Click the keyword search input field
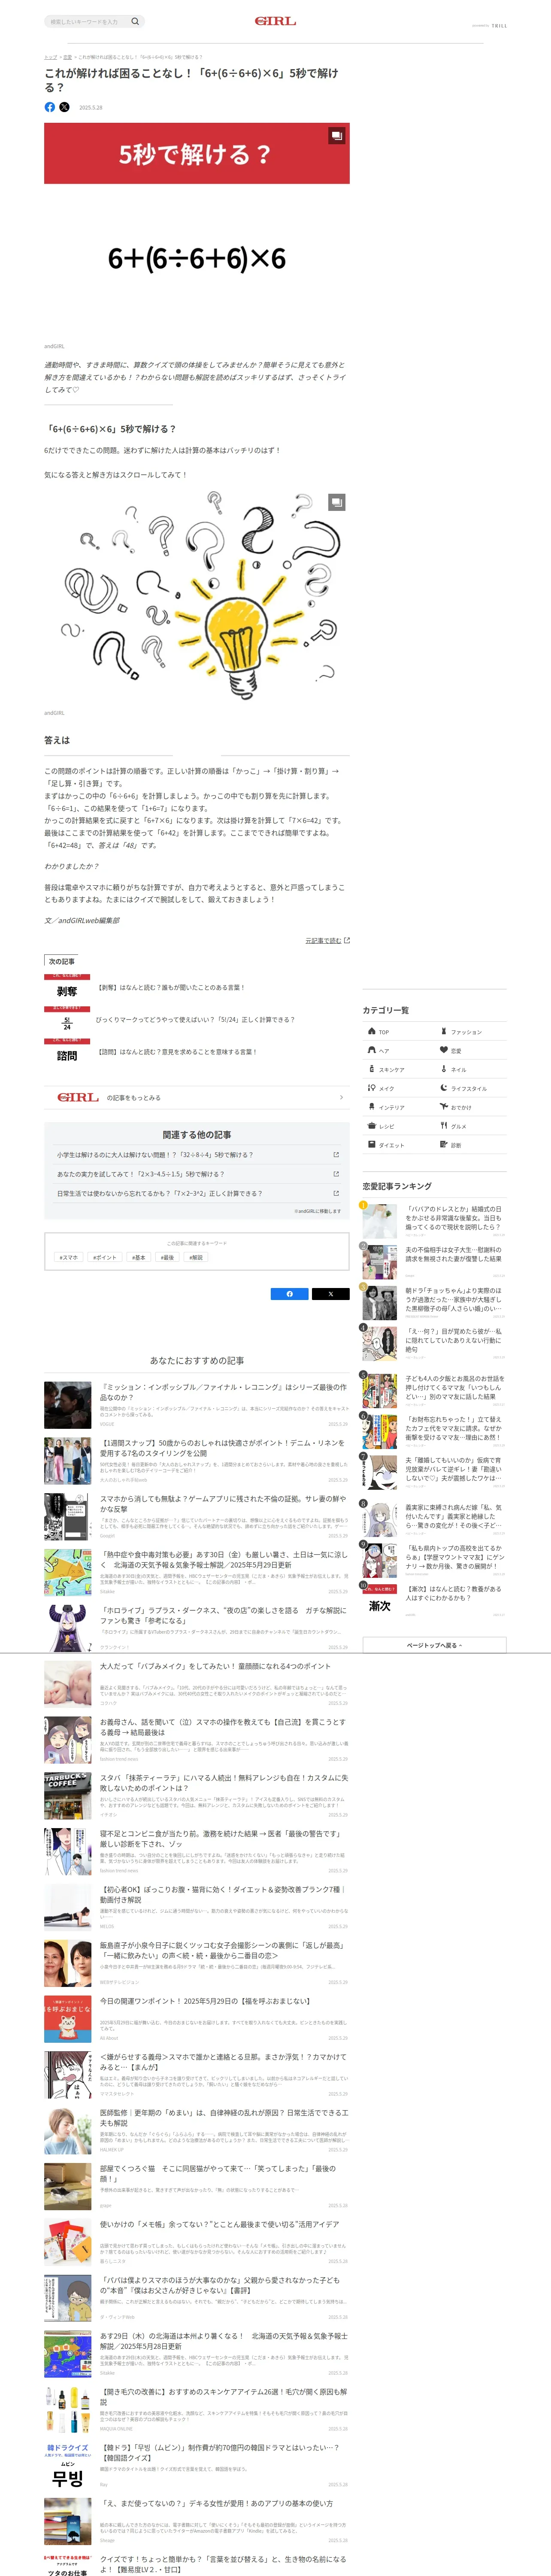 [87, 21]
